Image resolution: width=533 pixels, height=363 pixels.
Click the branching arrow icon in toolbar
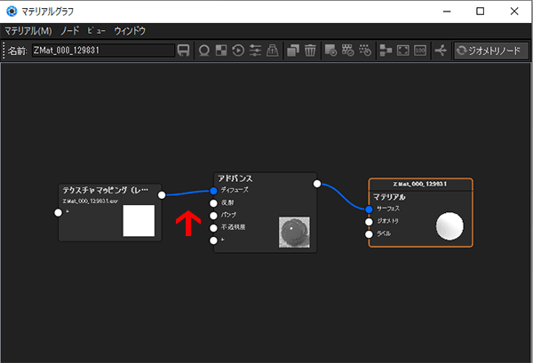442,51
